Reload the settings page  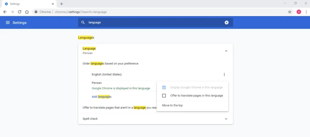pos(20,12)
